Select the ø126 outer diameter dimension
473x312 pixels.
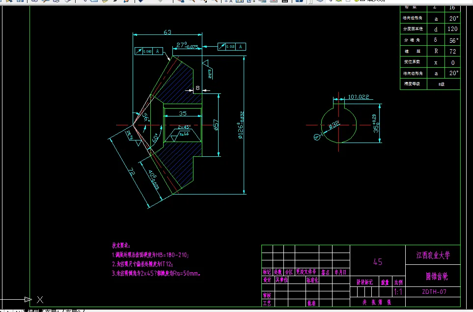[241, 125]
